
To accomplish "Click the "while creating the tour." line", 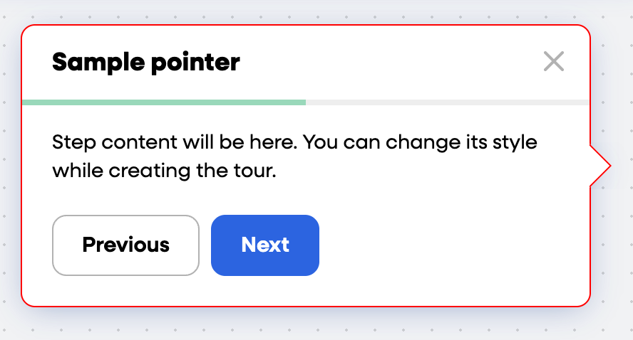I will coord(164,171).
